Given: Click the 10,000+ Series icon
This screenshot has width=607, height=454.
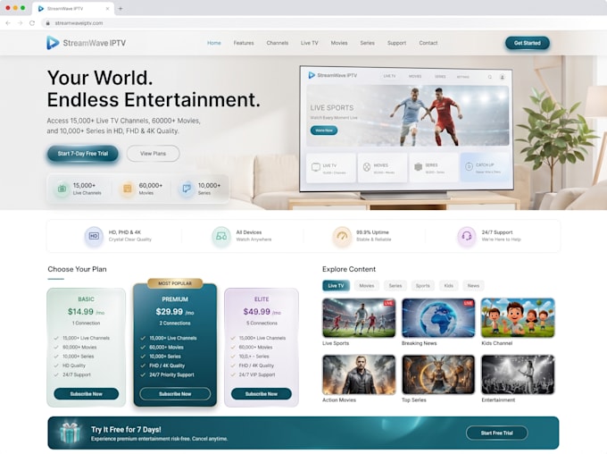Looking at the screenshot, I should pyautogui.click(x=187, y=189).
